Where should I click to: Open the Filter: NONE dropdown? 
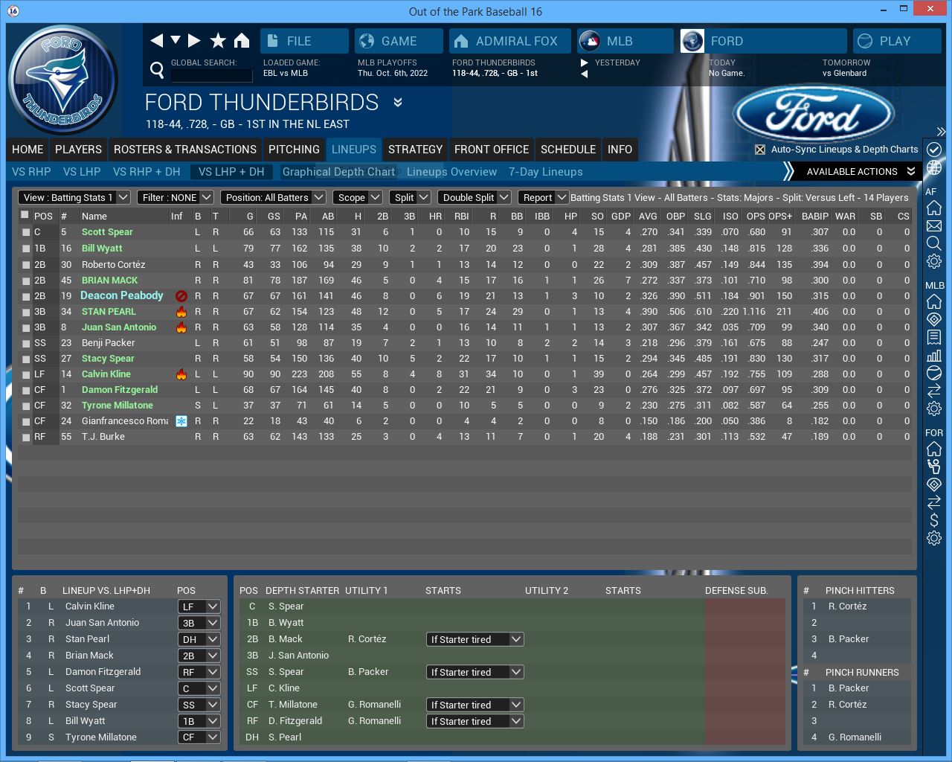click(176, 197)
